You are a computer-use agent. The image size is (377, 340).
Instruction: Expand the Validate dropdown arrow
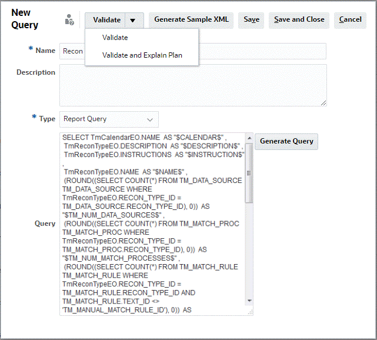click(133, 20)
